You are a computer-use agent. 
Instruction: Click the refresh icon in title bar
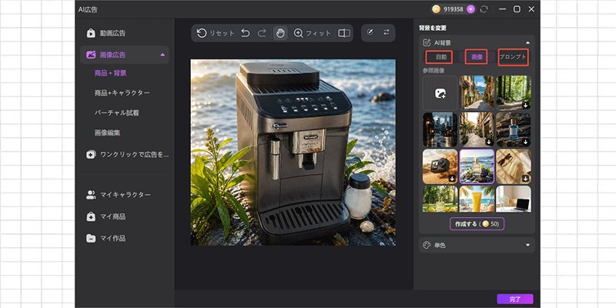click(484, 9)
